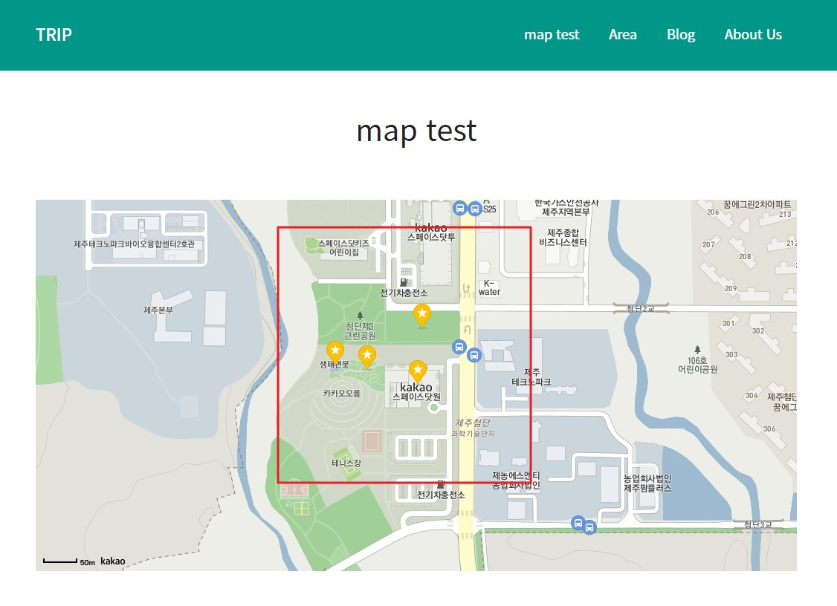Click bus stop icon at 제주테크노파크 building corner

tap(474, 355)
